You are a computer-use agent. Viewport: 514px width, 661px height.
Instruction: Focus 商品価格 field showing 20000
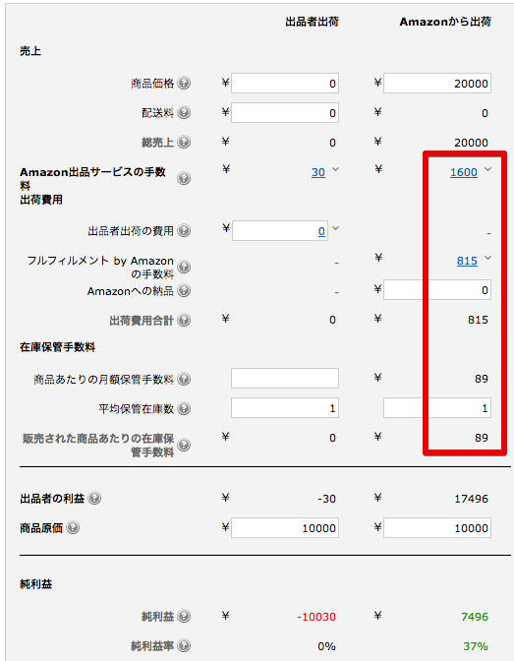click(x=437, y=83)
